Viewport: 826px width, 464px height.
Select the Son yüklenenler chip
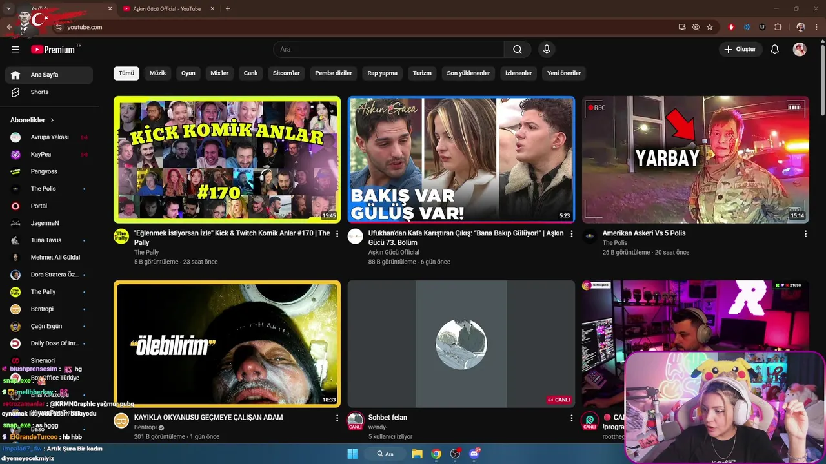(x=468, y=73)
